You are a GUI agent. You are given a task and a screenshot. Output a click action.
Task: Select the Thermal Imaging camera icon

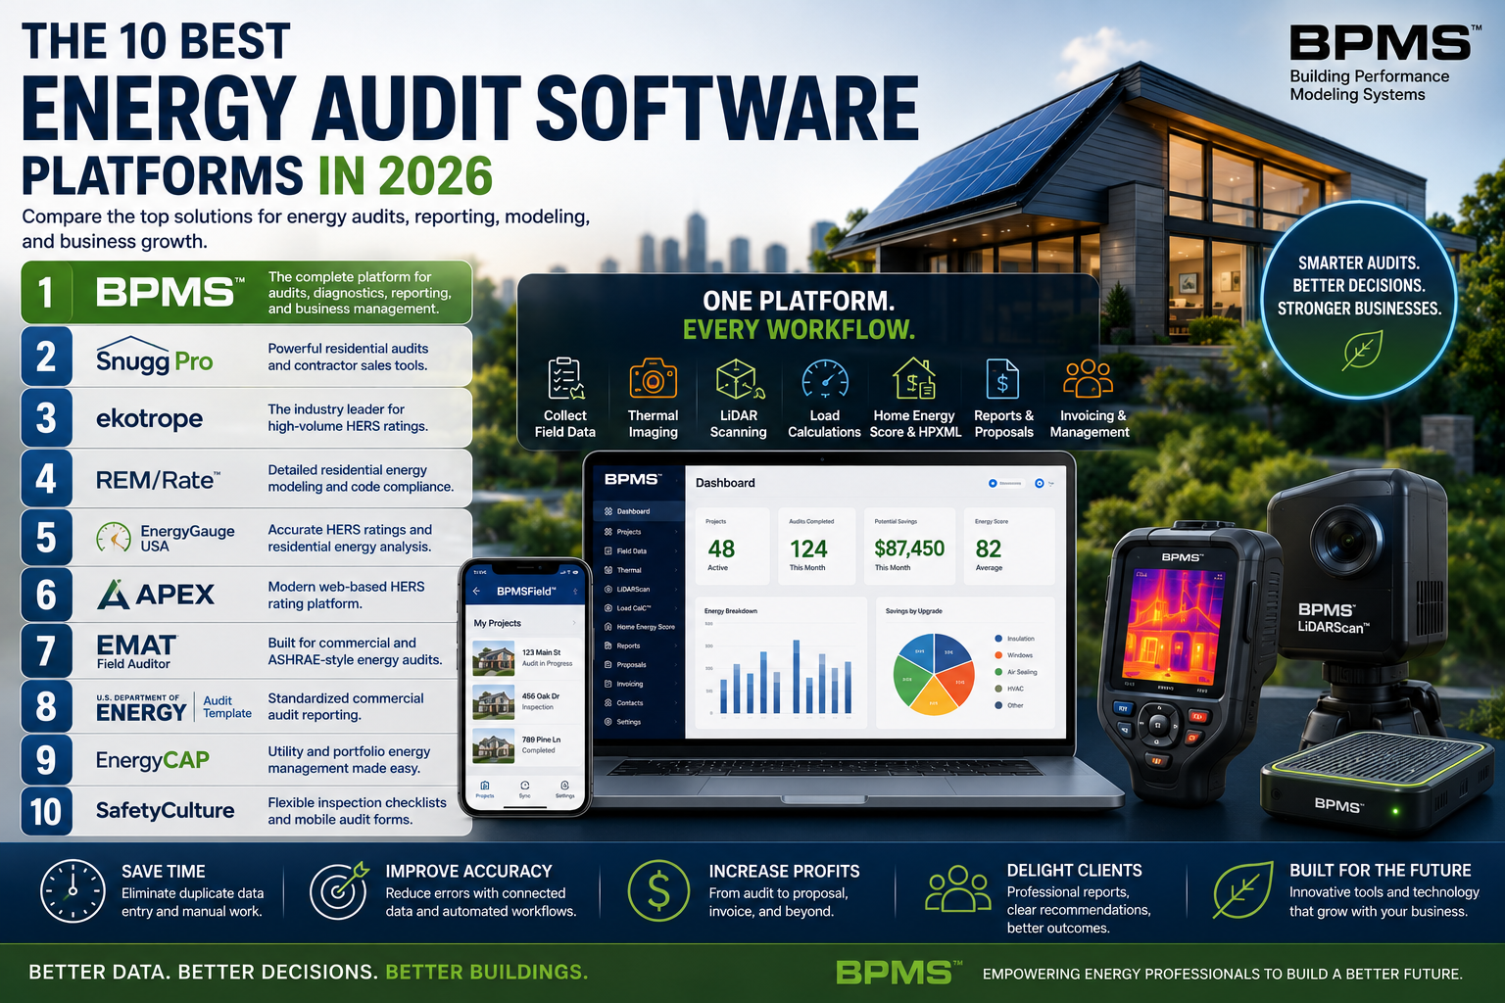click(x=653, y=379)
